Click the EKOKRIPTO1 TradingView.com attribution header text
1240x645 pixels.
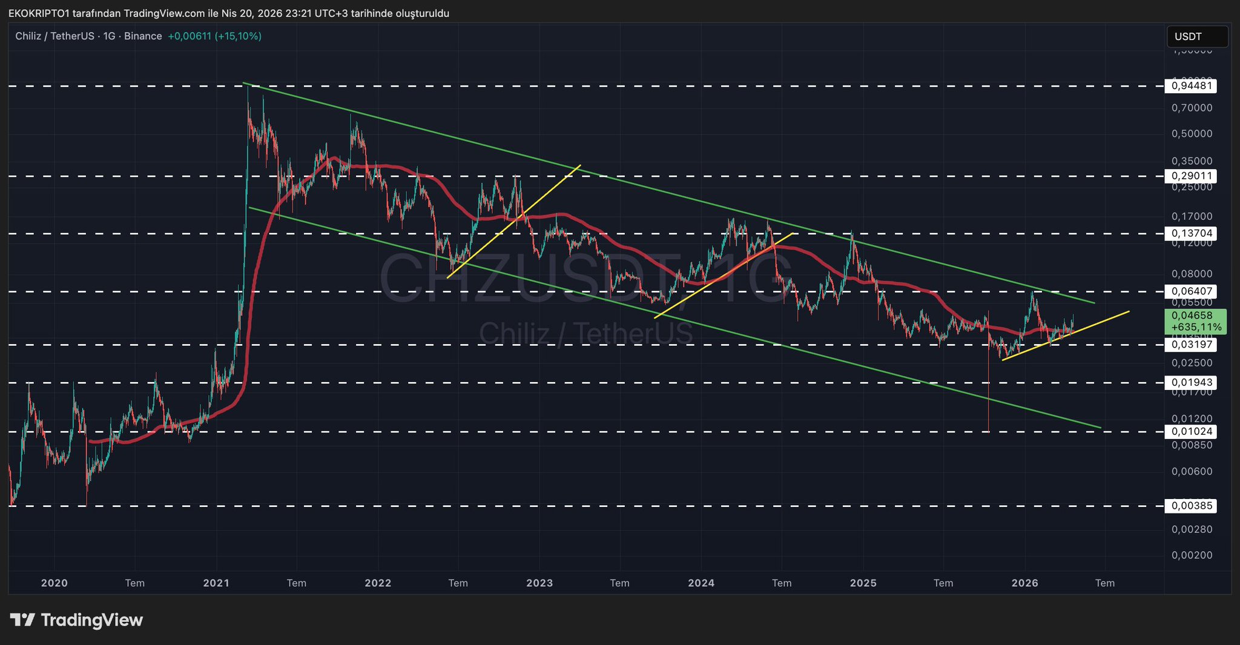point(229,13)
